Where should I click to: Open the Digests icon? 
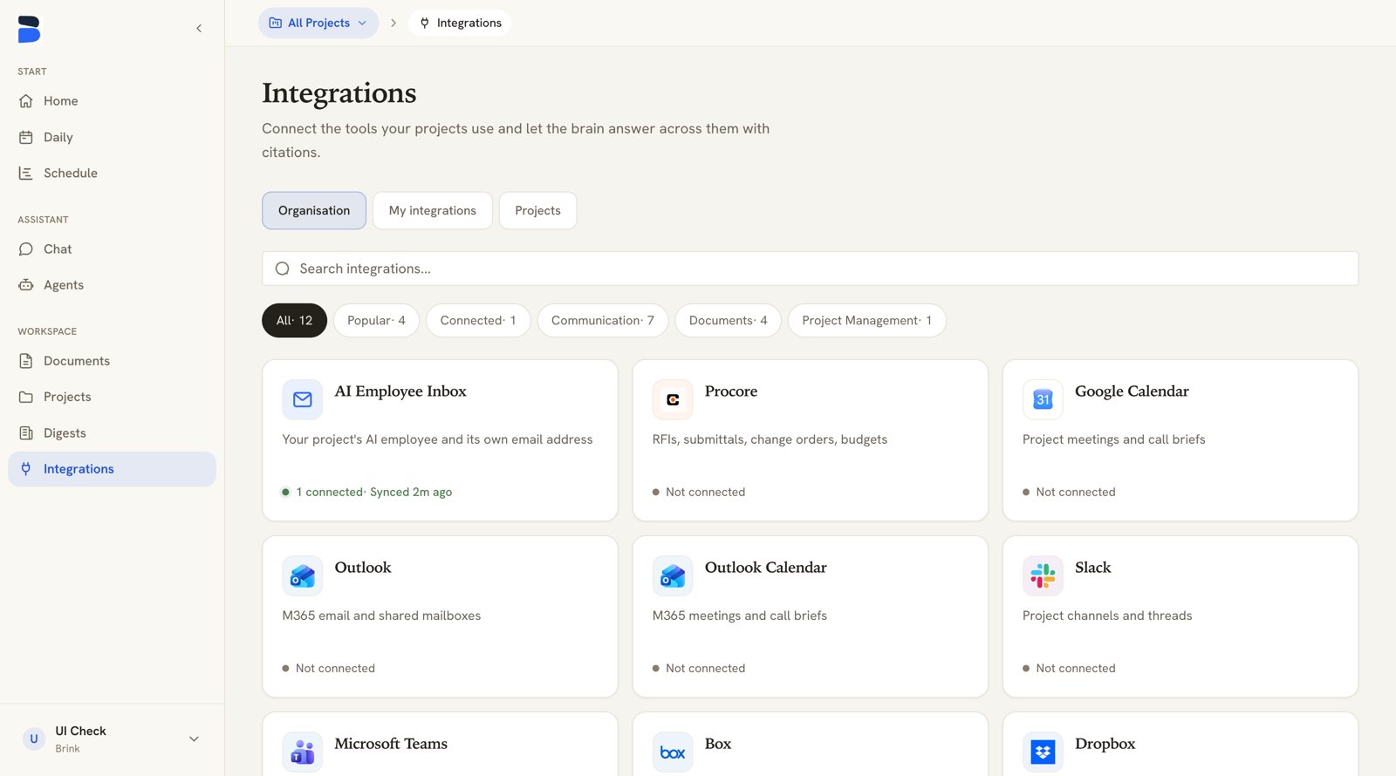tap(26, 433)
